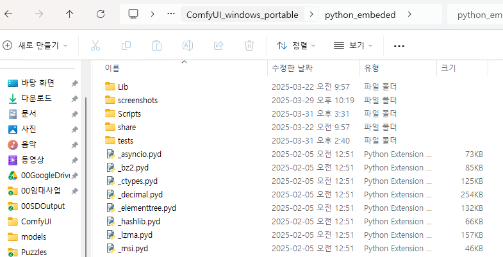
Task: Click the Delete trash icon
Action: pos(249,46)
